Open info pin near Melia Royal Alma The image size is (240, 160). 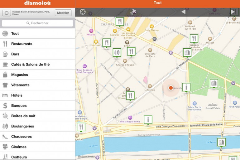148,120
